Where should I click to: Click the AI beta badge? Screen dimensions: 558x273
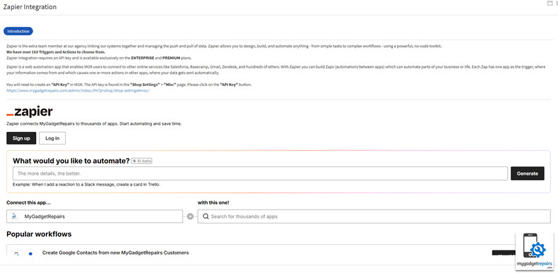pos(142,161)
